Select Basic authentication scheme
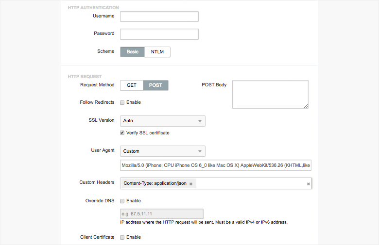The width and height of the screenshot is (379, 245). pyautogui.click(x=132, y=52)
